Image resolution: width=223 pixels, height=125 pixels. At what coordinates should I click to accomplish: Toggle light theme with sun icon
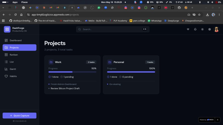pos(202,29)
